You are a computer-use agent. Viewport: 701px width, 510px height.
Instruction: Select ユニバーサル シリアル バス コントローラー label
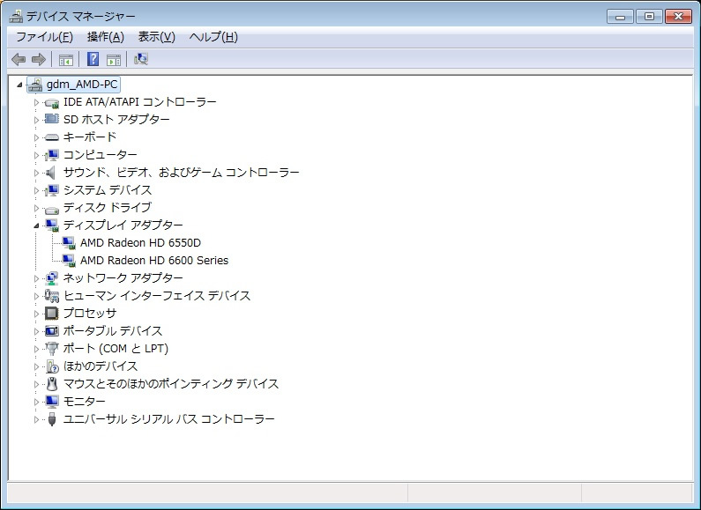(169, 419)
